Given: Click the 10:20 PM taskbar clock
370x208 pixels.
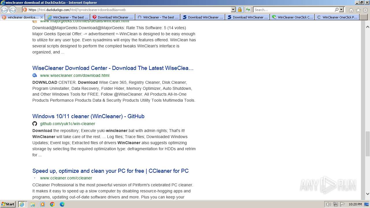Looking at the screenshot, I should point(355,204).
